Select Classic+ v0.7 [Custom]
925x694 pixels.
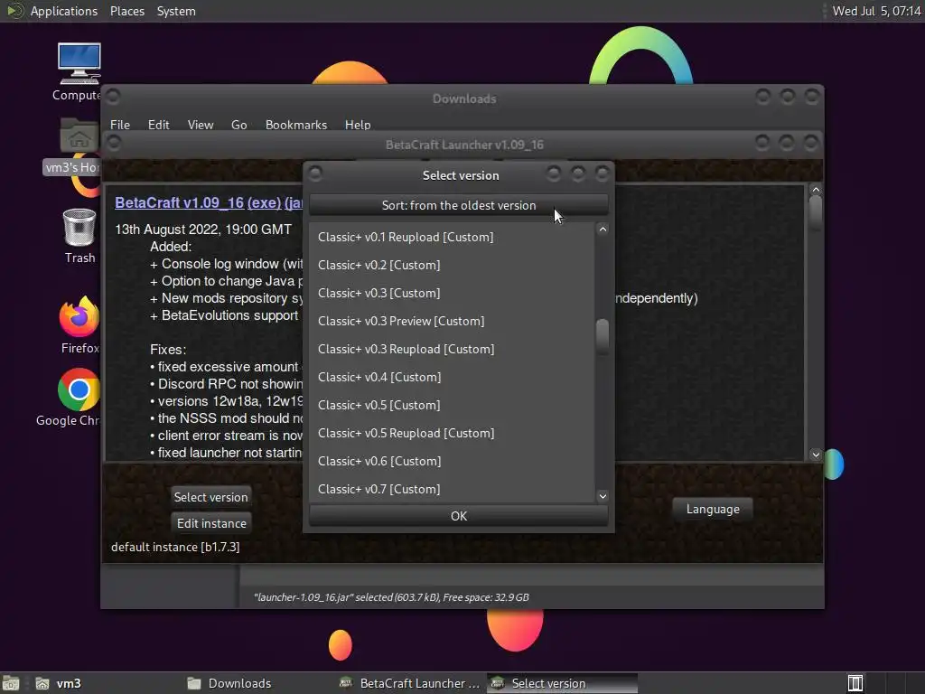click(x=452, y=489)
